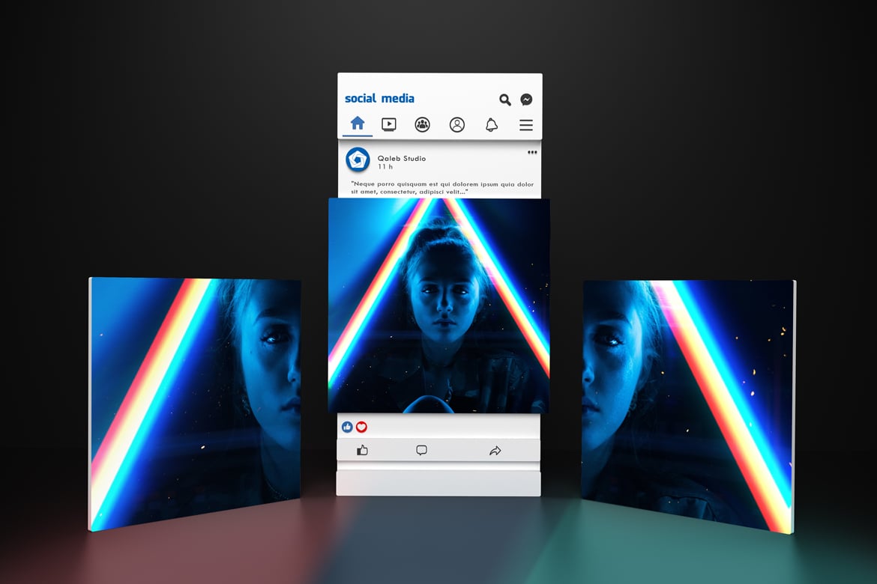Share the post with arrow button

(495, 451)
